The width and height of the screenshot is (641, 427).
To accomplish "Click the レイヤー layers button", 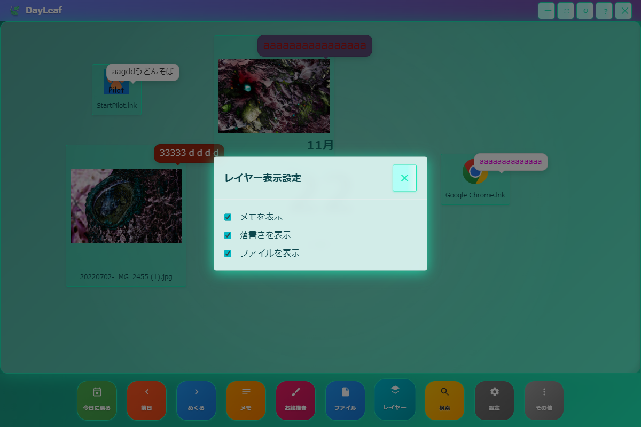I will tap(395, 399).
